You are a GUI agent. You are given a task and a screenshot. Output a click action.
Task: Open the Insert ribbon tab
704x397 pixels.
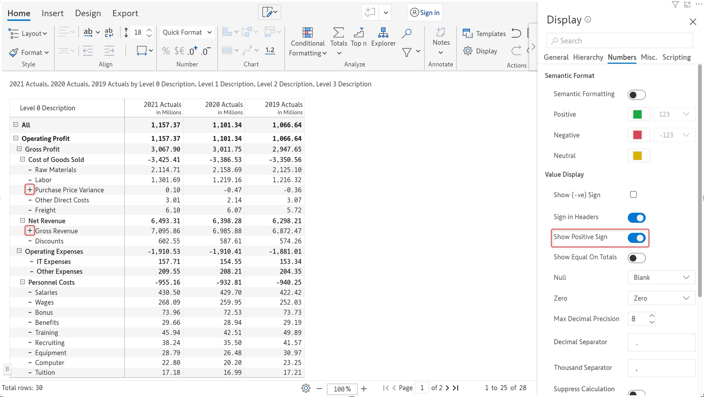pos(53,13)
